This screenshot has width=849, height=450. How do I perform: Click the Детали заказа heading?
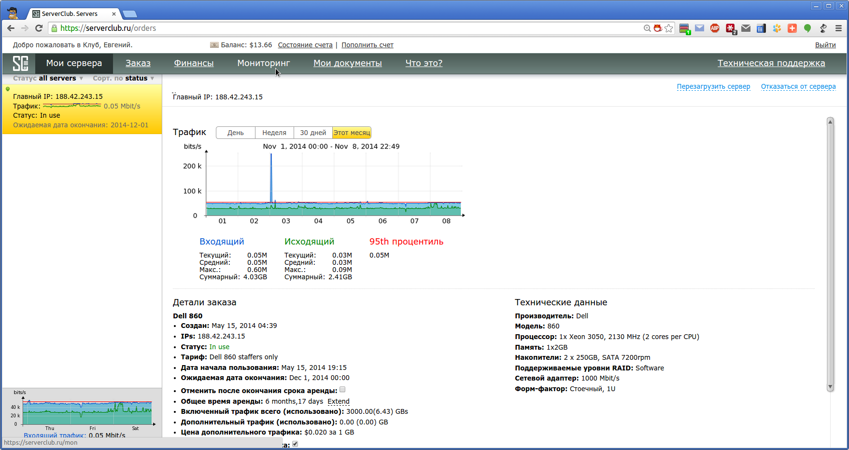point(205,302)
